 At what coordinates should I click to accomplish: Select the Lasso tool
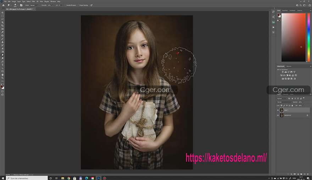(2, 19)
